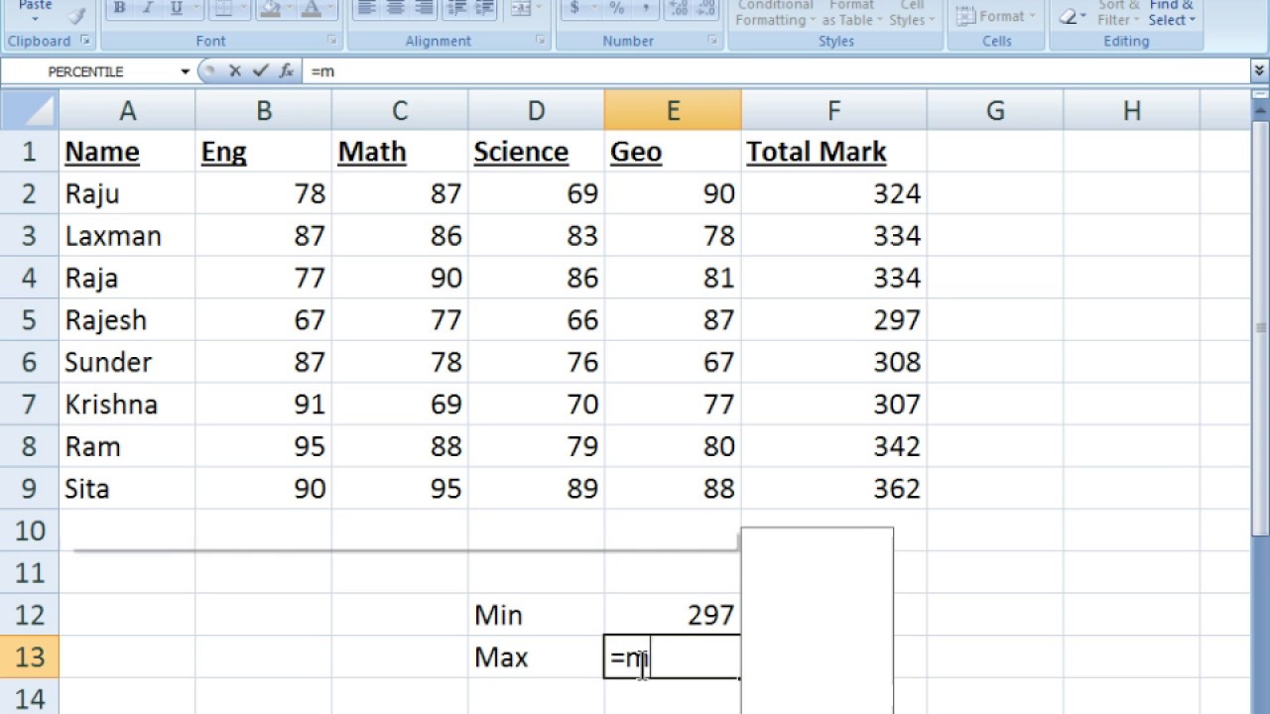The image size is (1270, 714).
Task: Open Cell Styles dropdown
Action: pos(910,13)
